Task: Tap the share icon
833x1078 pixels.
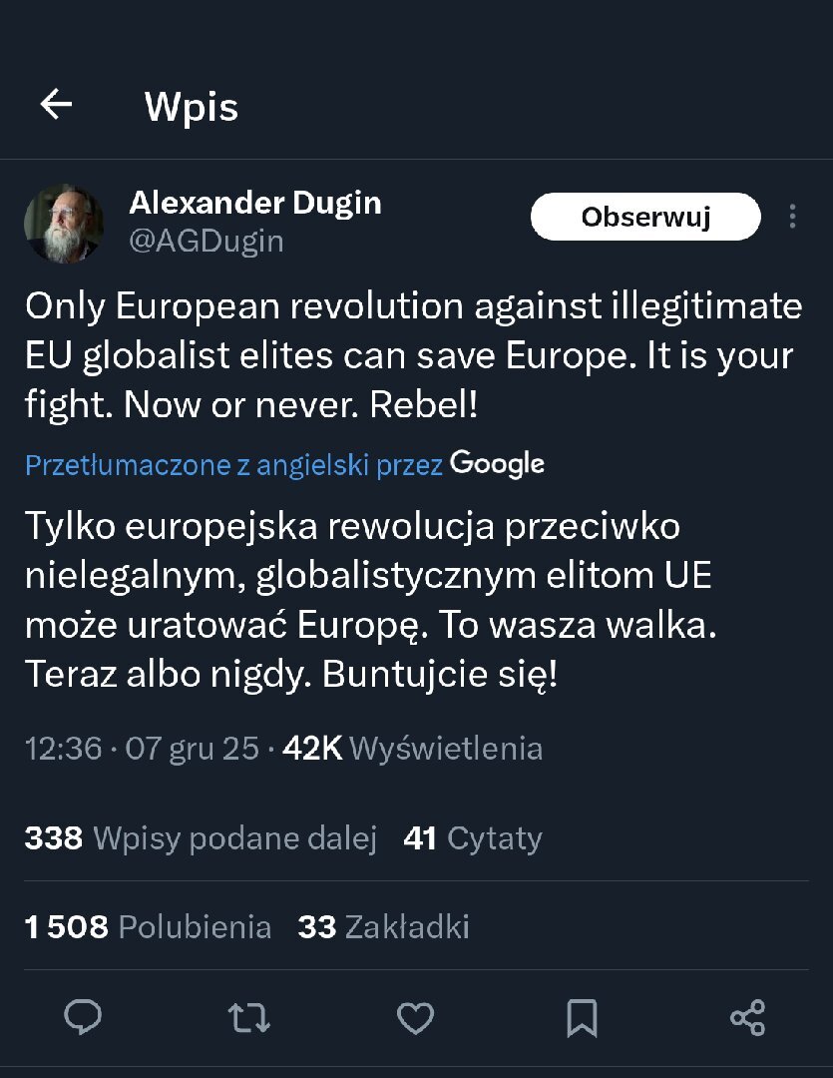Action: tap(747, 1017)
